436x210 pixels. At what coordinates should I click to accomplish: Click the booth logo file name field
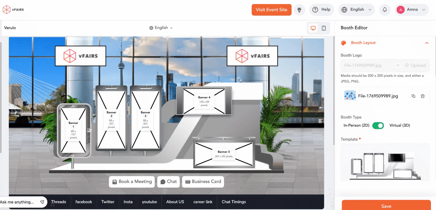[367, 65]
